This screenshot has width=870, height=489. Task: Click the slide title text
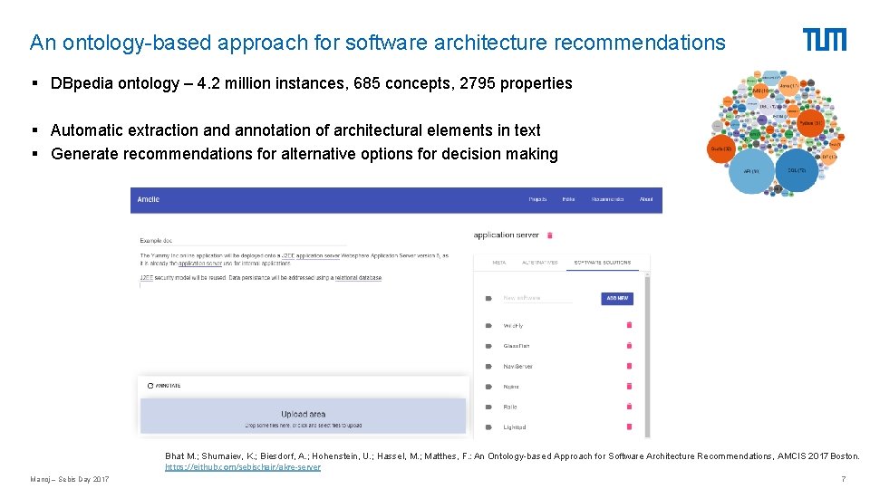point(377,43)
